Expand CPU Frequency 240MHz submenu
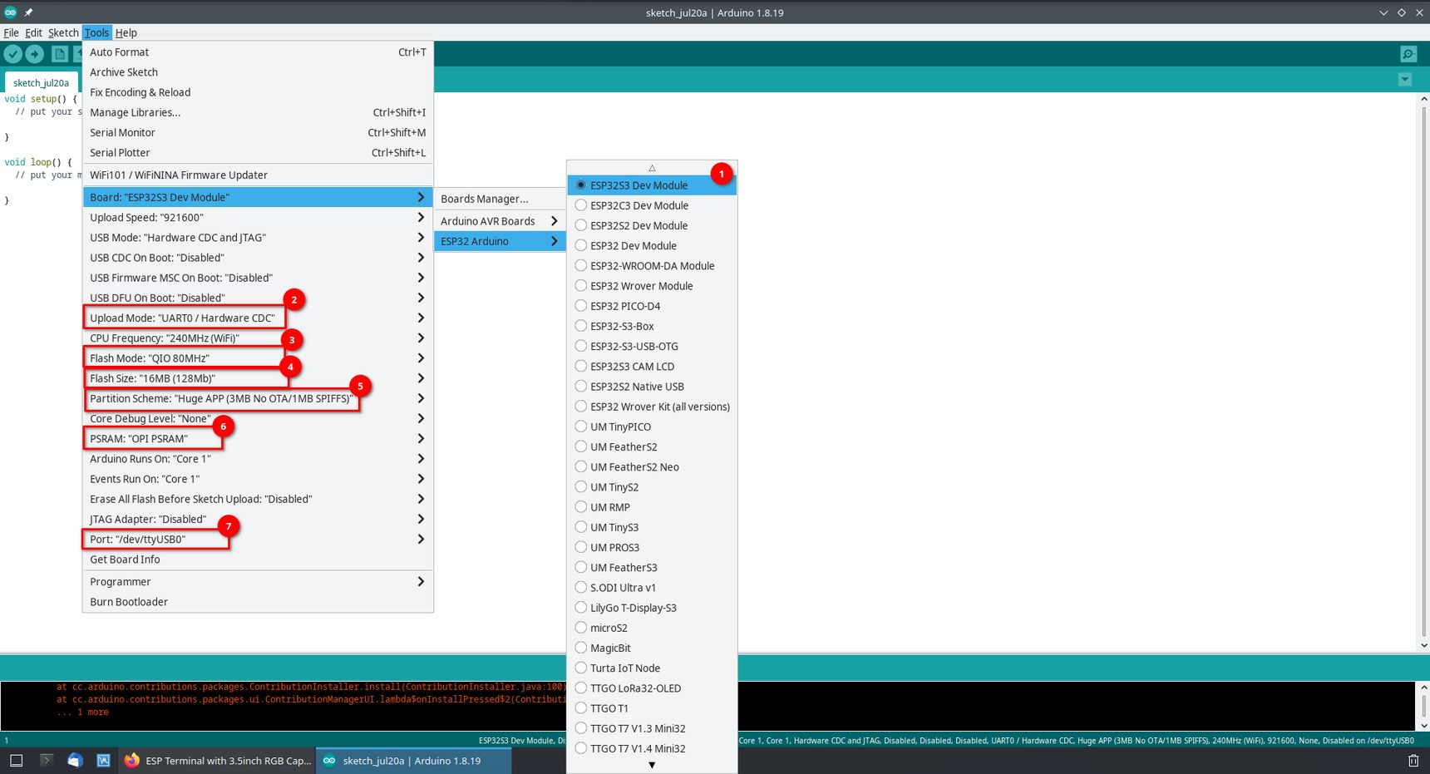 click(x=258, y=338)
